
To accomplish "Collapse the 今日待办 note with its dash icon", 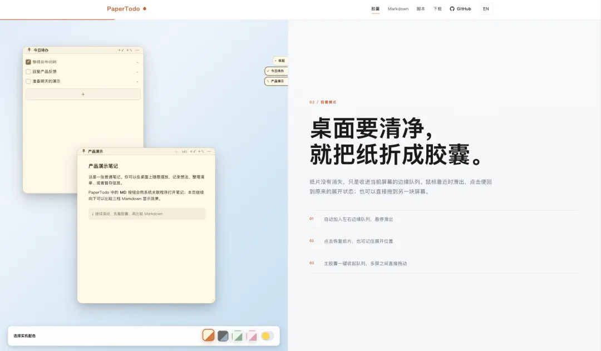I will (x=137, y=50).
